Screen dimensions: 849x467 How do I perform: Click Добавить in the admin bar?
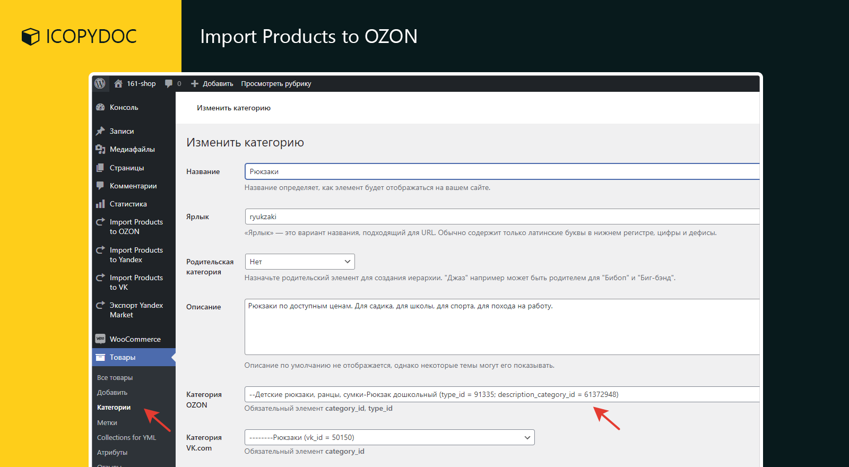218,83
